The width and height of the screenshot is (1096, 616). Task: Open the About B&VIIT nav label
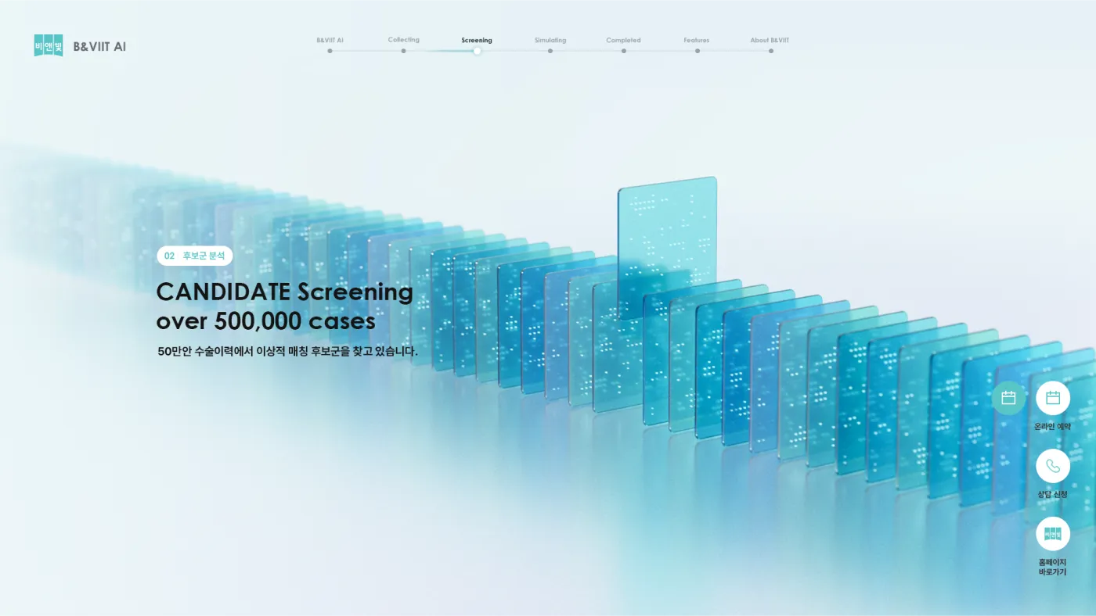770,40
